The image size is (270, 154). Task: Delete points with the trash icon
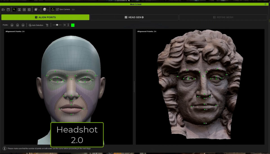coord(47,25)
